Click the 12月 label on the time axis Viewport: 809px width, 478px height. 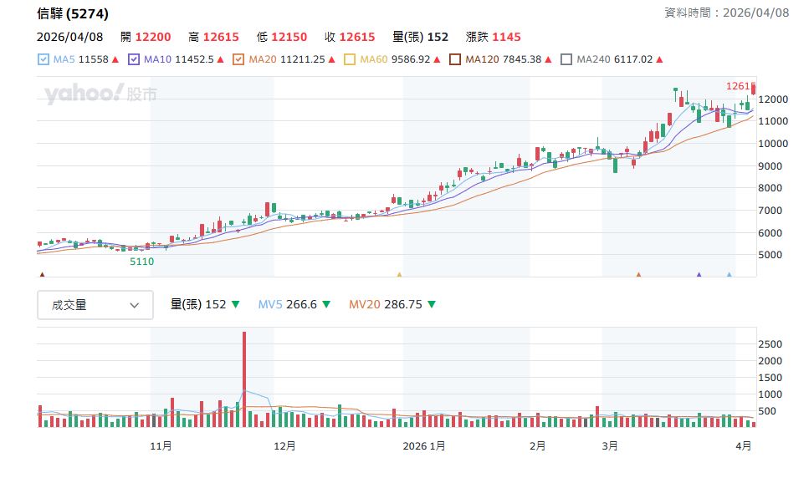pyautogui.click(x=284, y=446)
